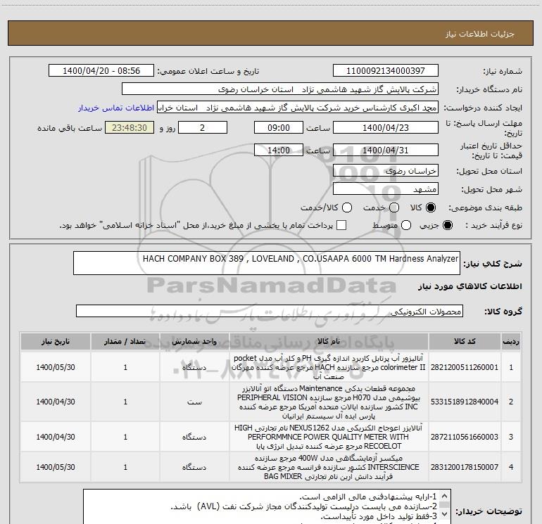This screenshot has width=542, height=524.
Task: Click the اطلاعات کالاهای مورد نیاز heading
Action: click(470, 286)
